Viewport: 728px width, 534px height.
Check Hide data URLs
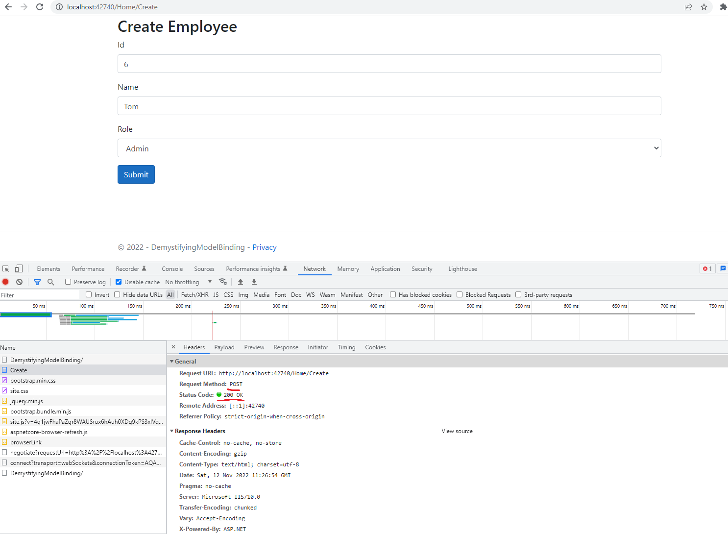coord(117,294)
